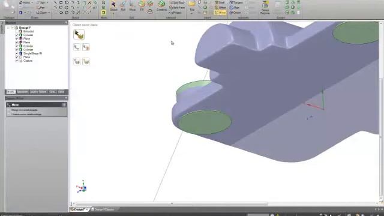Switch to the Groups panel tab
The height and width of the screenshot is (216, 384).
coord(52,92)
